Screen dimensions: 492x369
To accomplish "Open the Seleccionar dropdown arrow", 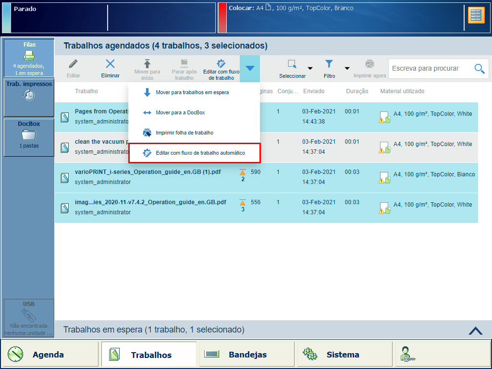I will tap(310, 68).
